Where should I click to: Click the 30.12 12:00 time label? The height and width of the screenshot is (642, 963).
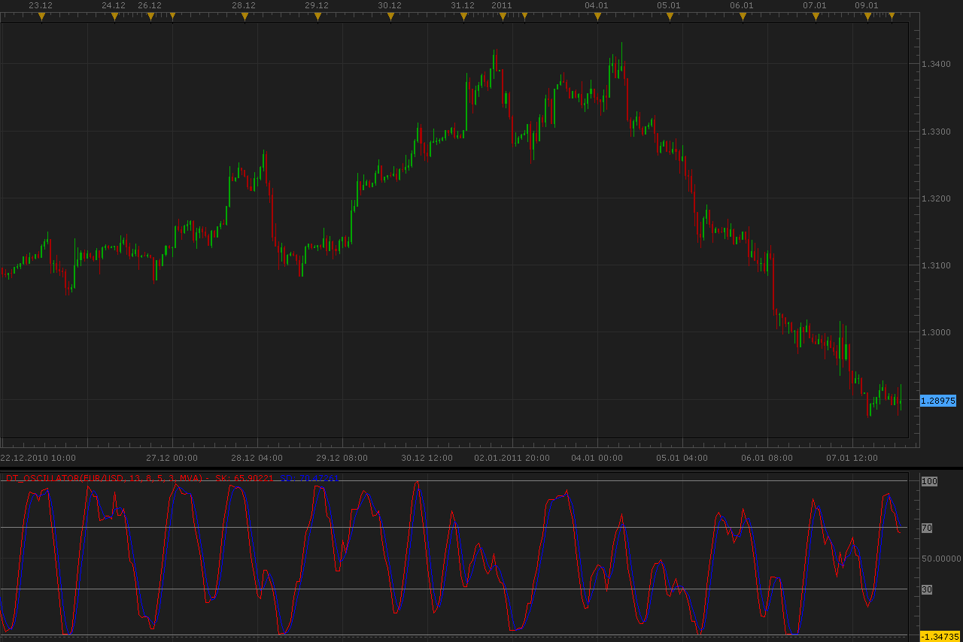click(x=427, y=457)
